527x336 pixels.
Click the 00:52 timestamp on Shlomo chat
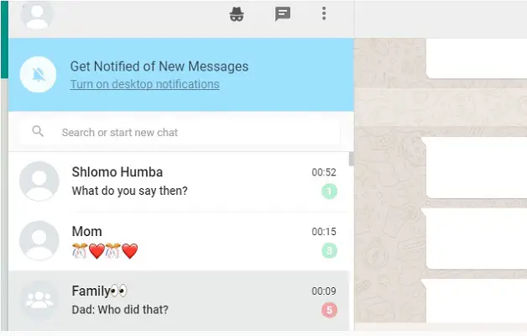pyautogui.click(x=324, y=172)
